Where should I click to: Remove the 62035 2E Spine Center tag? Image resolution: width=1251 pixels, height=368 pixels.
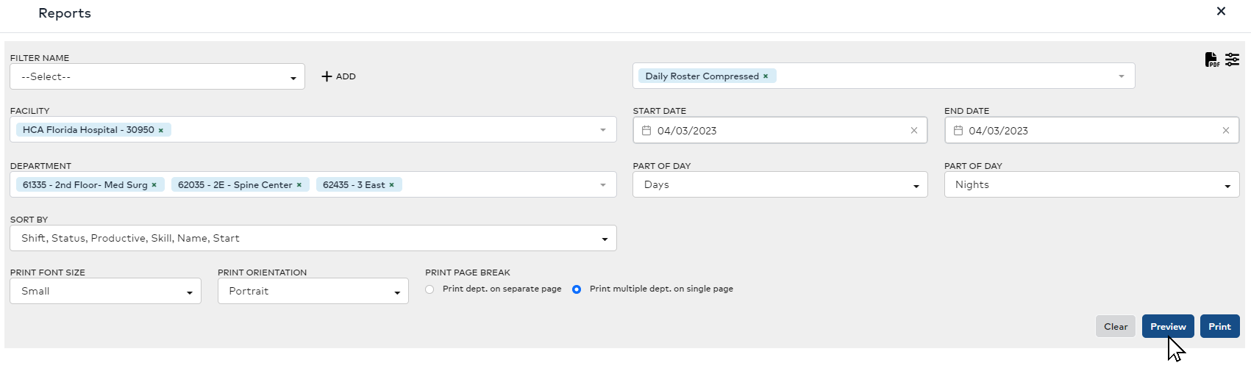(299, 185)
